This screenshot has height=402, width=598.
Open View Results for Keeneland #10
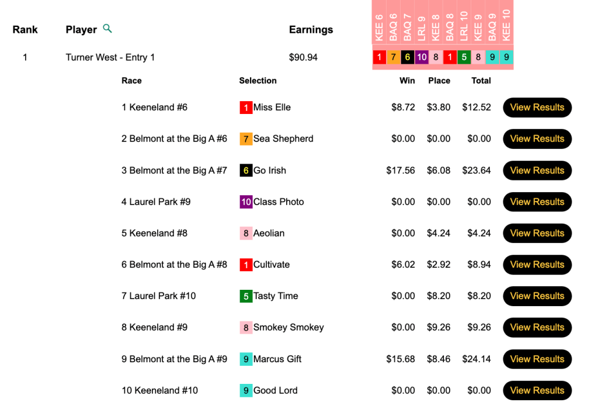tap(537, 390)
